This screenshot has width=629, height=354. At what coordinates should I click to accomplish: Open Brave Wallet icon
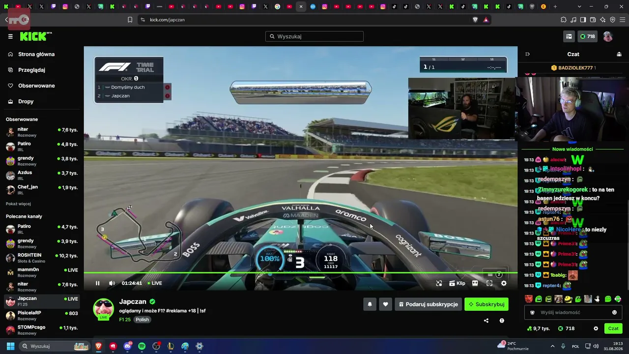(593, 20)
